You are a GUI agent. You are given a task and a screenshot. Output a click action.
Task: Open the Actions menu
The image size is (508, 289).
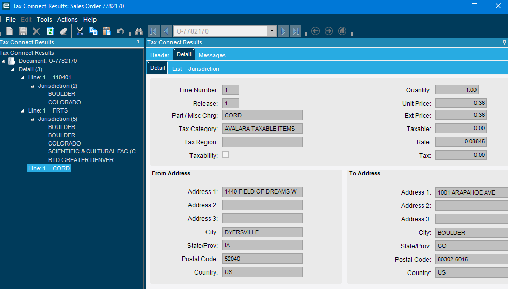[x=68, y=20]
